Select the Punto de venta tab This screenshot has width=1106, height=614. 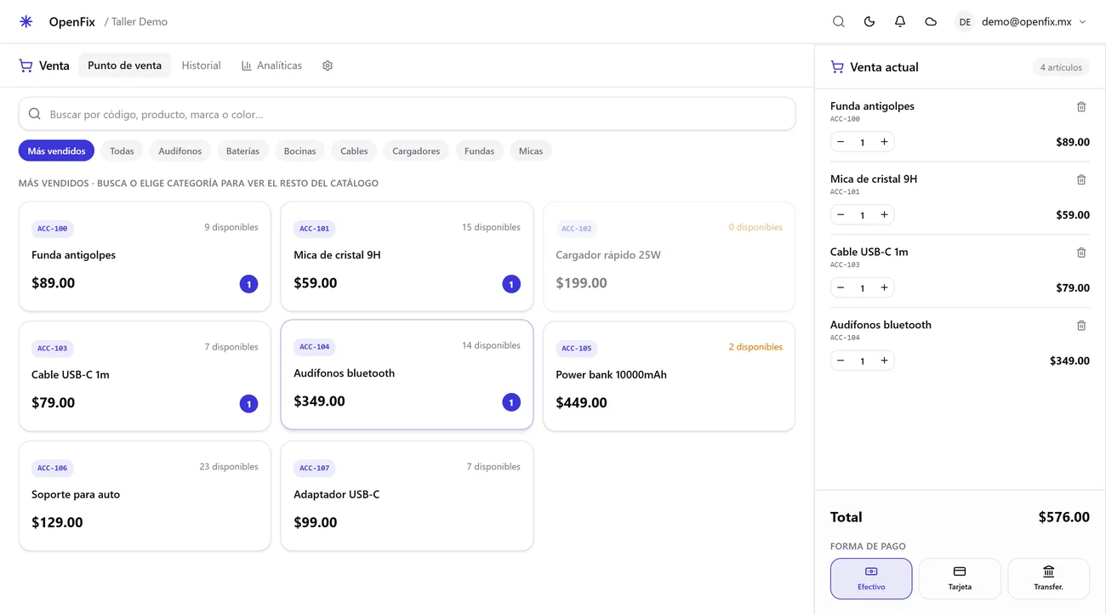[124, 65]
